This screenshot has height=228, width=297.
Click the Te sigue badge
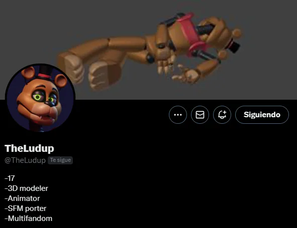(x=60, y=160)
